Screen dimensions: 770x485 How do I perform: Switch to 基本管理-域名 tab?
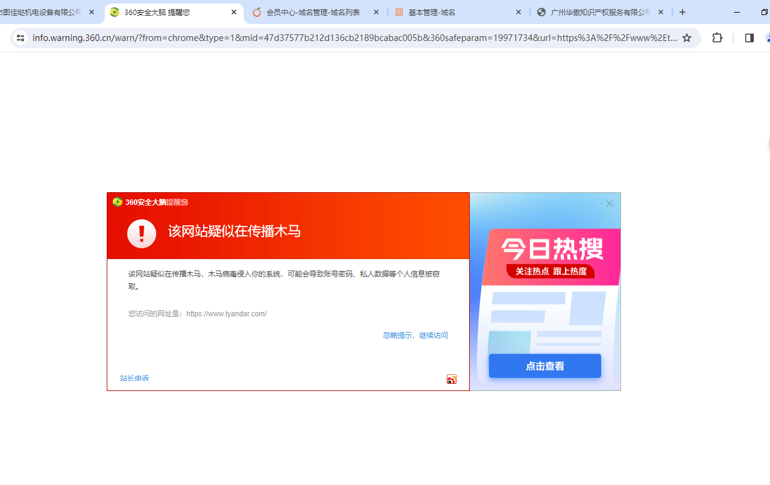pyautogui.click(x=458, y=13)
